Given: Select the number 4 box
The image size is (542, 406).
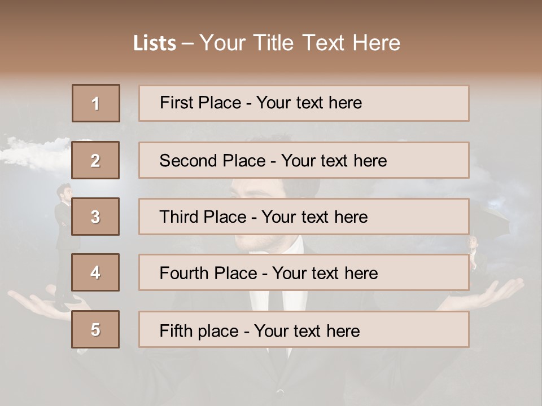Looking at the screenshot, I should (x=96, y=272).
